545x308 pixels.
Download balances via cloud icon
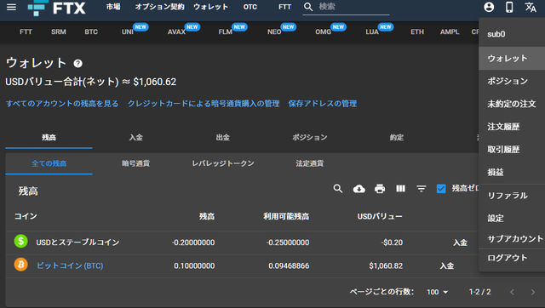(359, 189)
